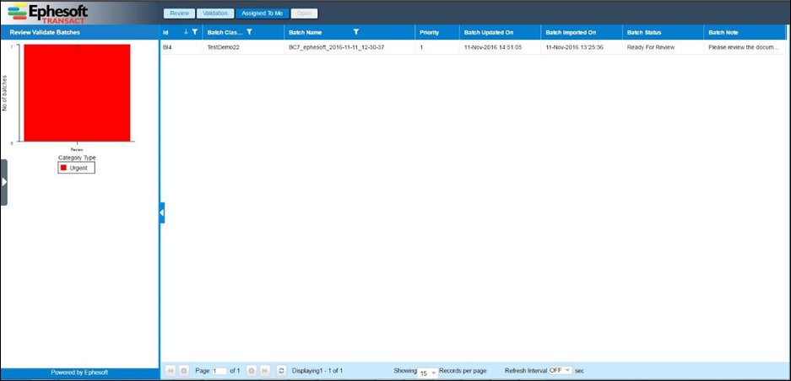Open the Batch Class column filter

249,32
